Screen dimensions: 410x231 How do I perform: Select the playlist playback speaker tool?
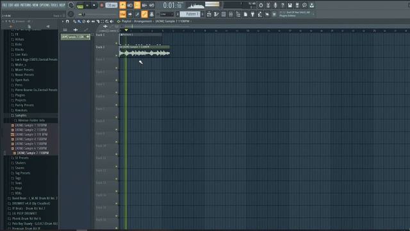click(x=111, y=21)
